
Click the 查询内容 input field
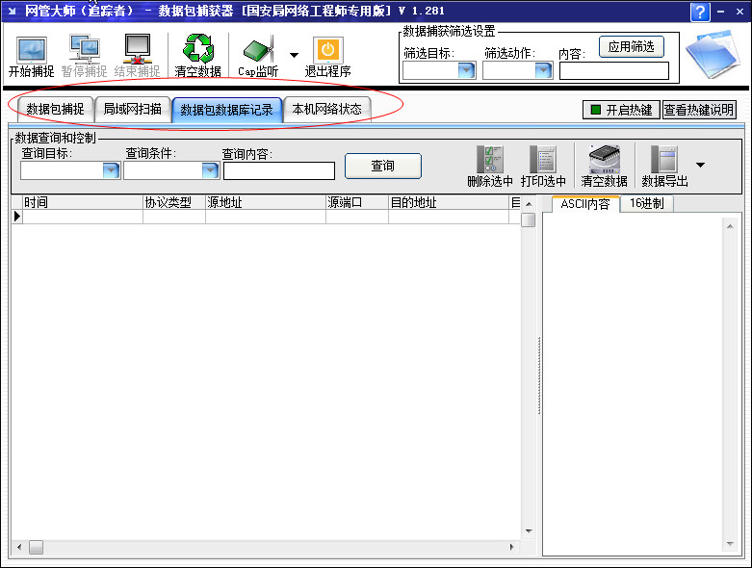pyautogui.click(x=279, y=171)
